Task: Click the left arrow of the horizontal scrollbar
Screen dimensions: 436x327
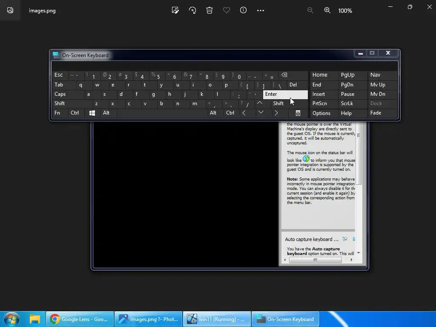Action: pos(285,260)
